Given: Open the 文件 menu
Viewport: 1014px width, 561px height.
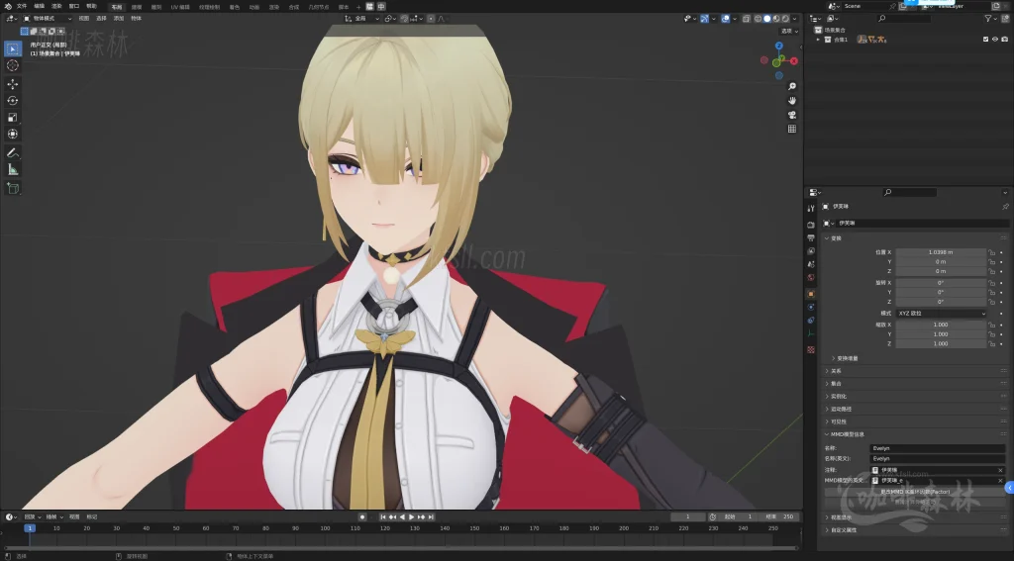Looking at the screenshot, I should [x=22, y=7].
